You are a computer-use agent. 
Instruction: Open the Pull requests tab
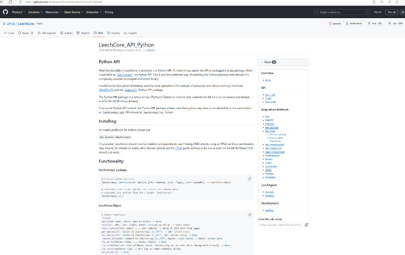(47, 33)
